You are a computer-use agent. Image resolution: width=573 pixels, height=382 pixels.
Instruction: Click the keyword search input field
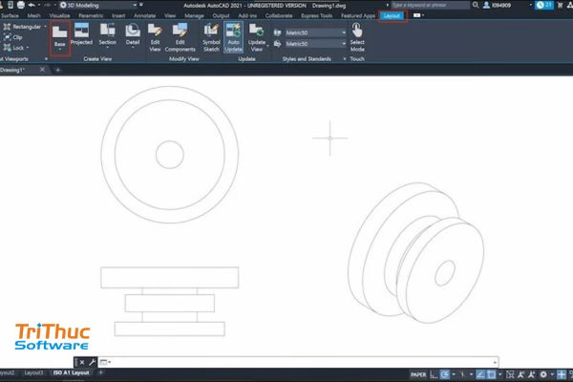pos(430,5)
